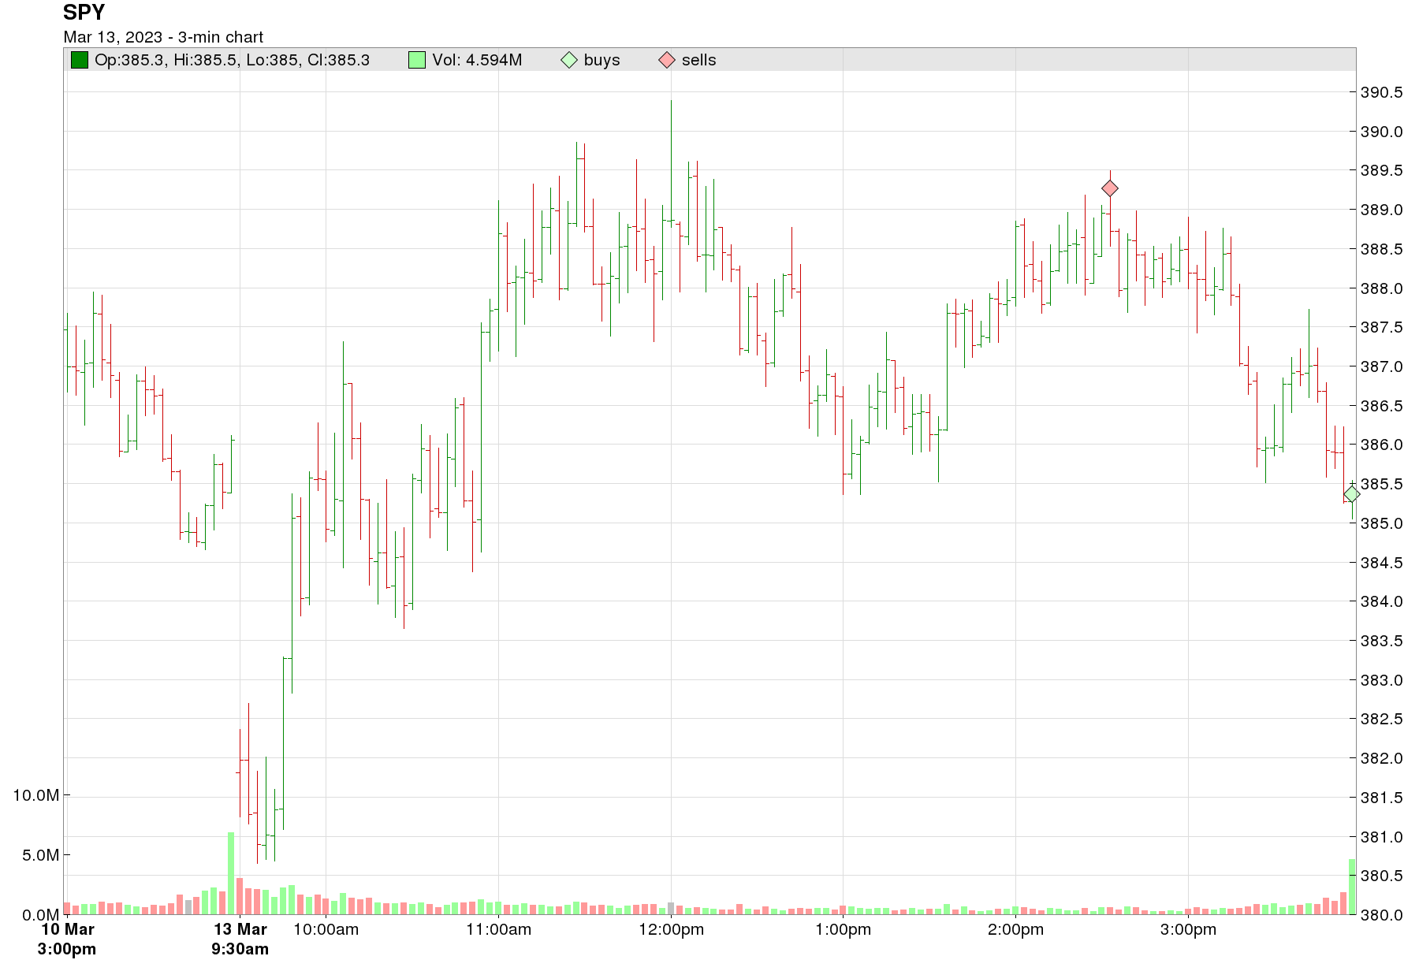Click the 380.0 price axis label
The width and height of the screenshot is (1419, 971).
1382,915
